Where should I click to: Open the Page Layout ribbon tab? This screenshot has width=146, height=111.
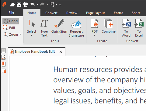coord(96,13)
